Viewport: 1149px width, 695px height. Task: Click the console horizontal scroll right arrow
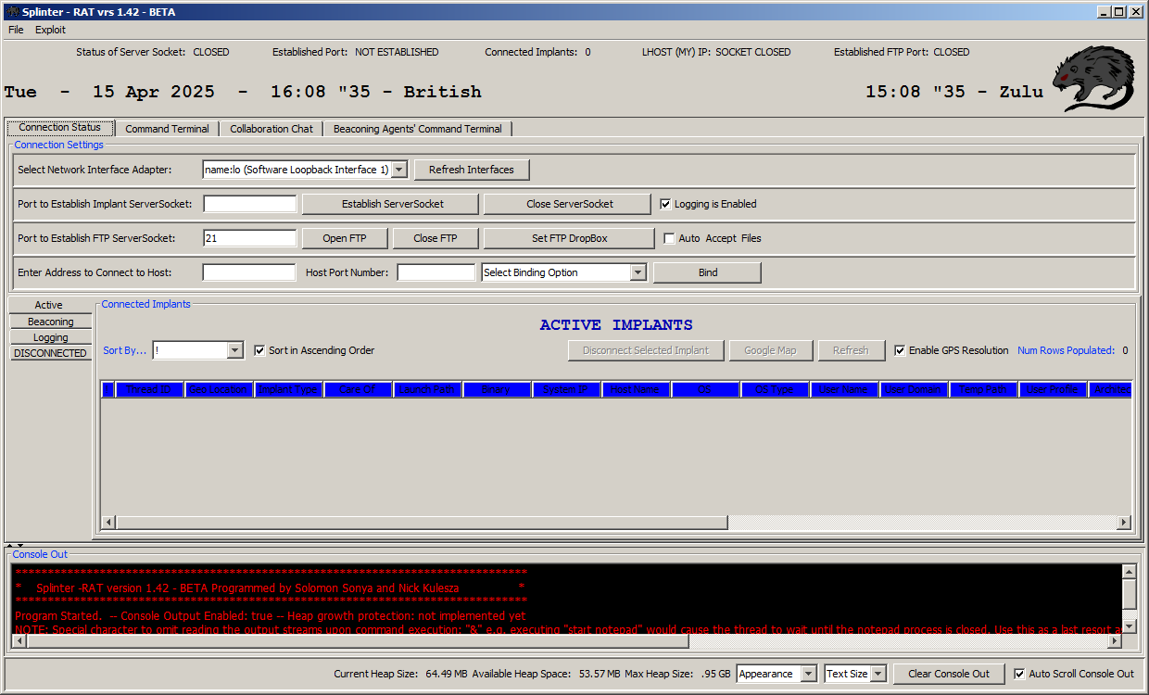1113,641
